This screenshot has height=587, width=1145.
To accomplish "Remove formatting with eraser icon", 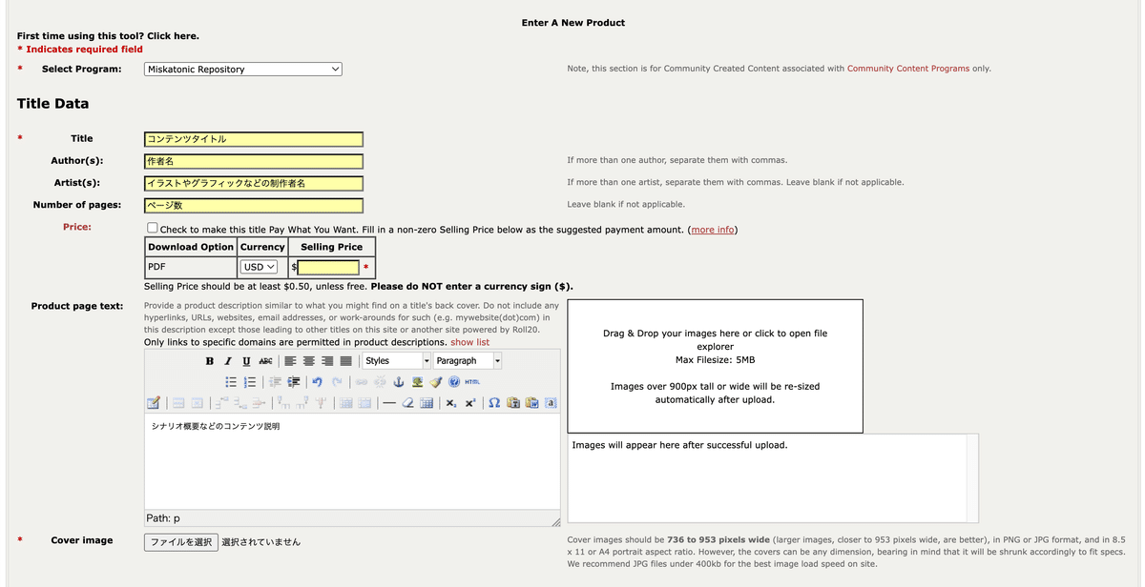I will [x=408, y=403].
